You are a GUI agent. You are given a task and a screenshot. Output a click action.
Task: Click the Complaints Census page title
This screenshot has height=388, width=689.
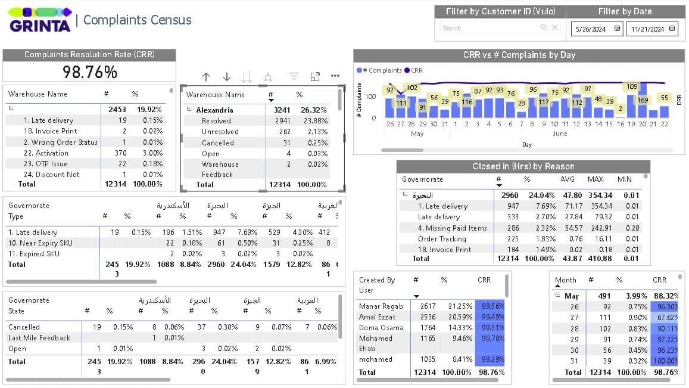(137, 20)
